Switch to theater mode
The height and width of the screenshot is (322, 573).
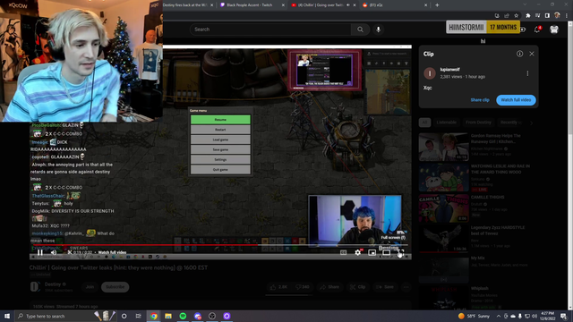[386, 252]
